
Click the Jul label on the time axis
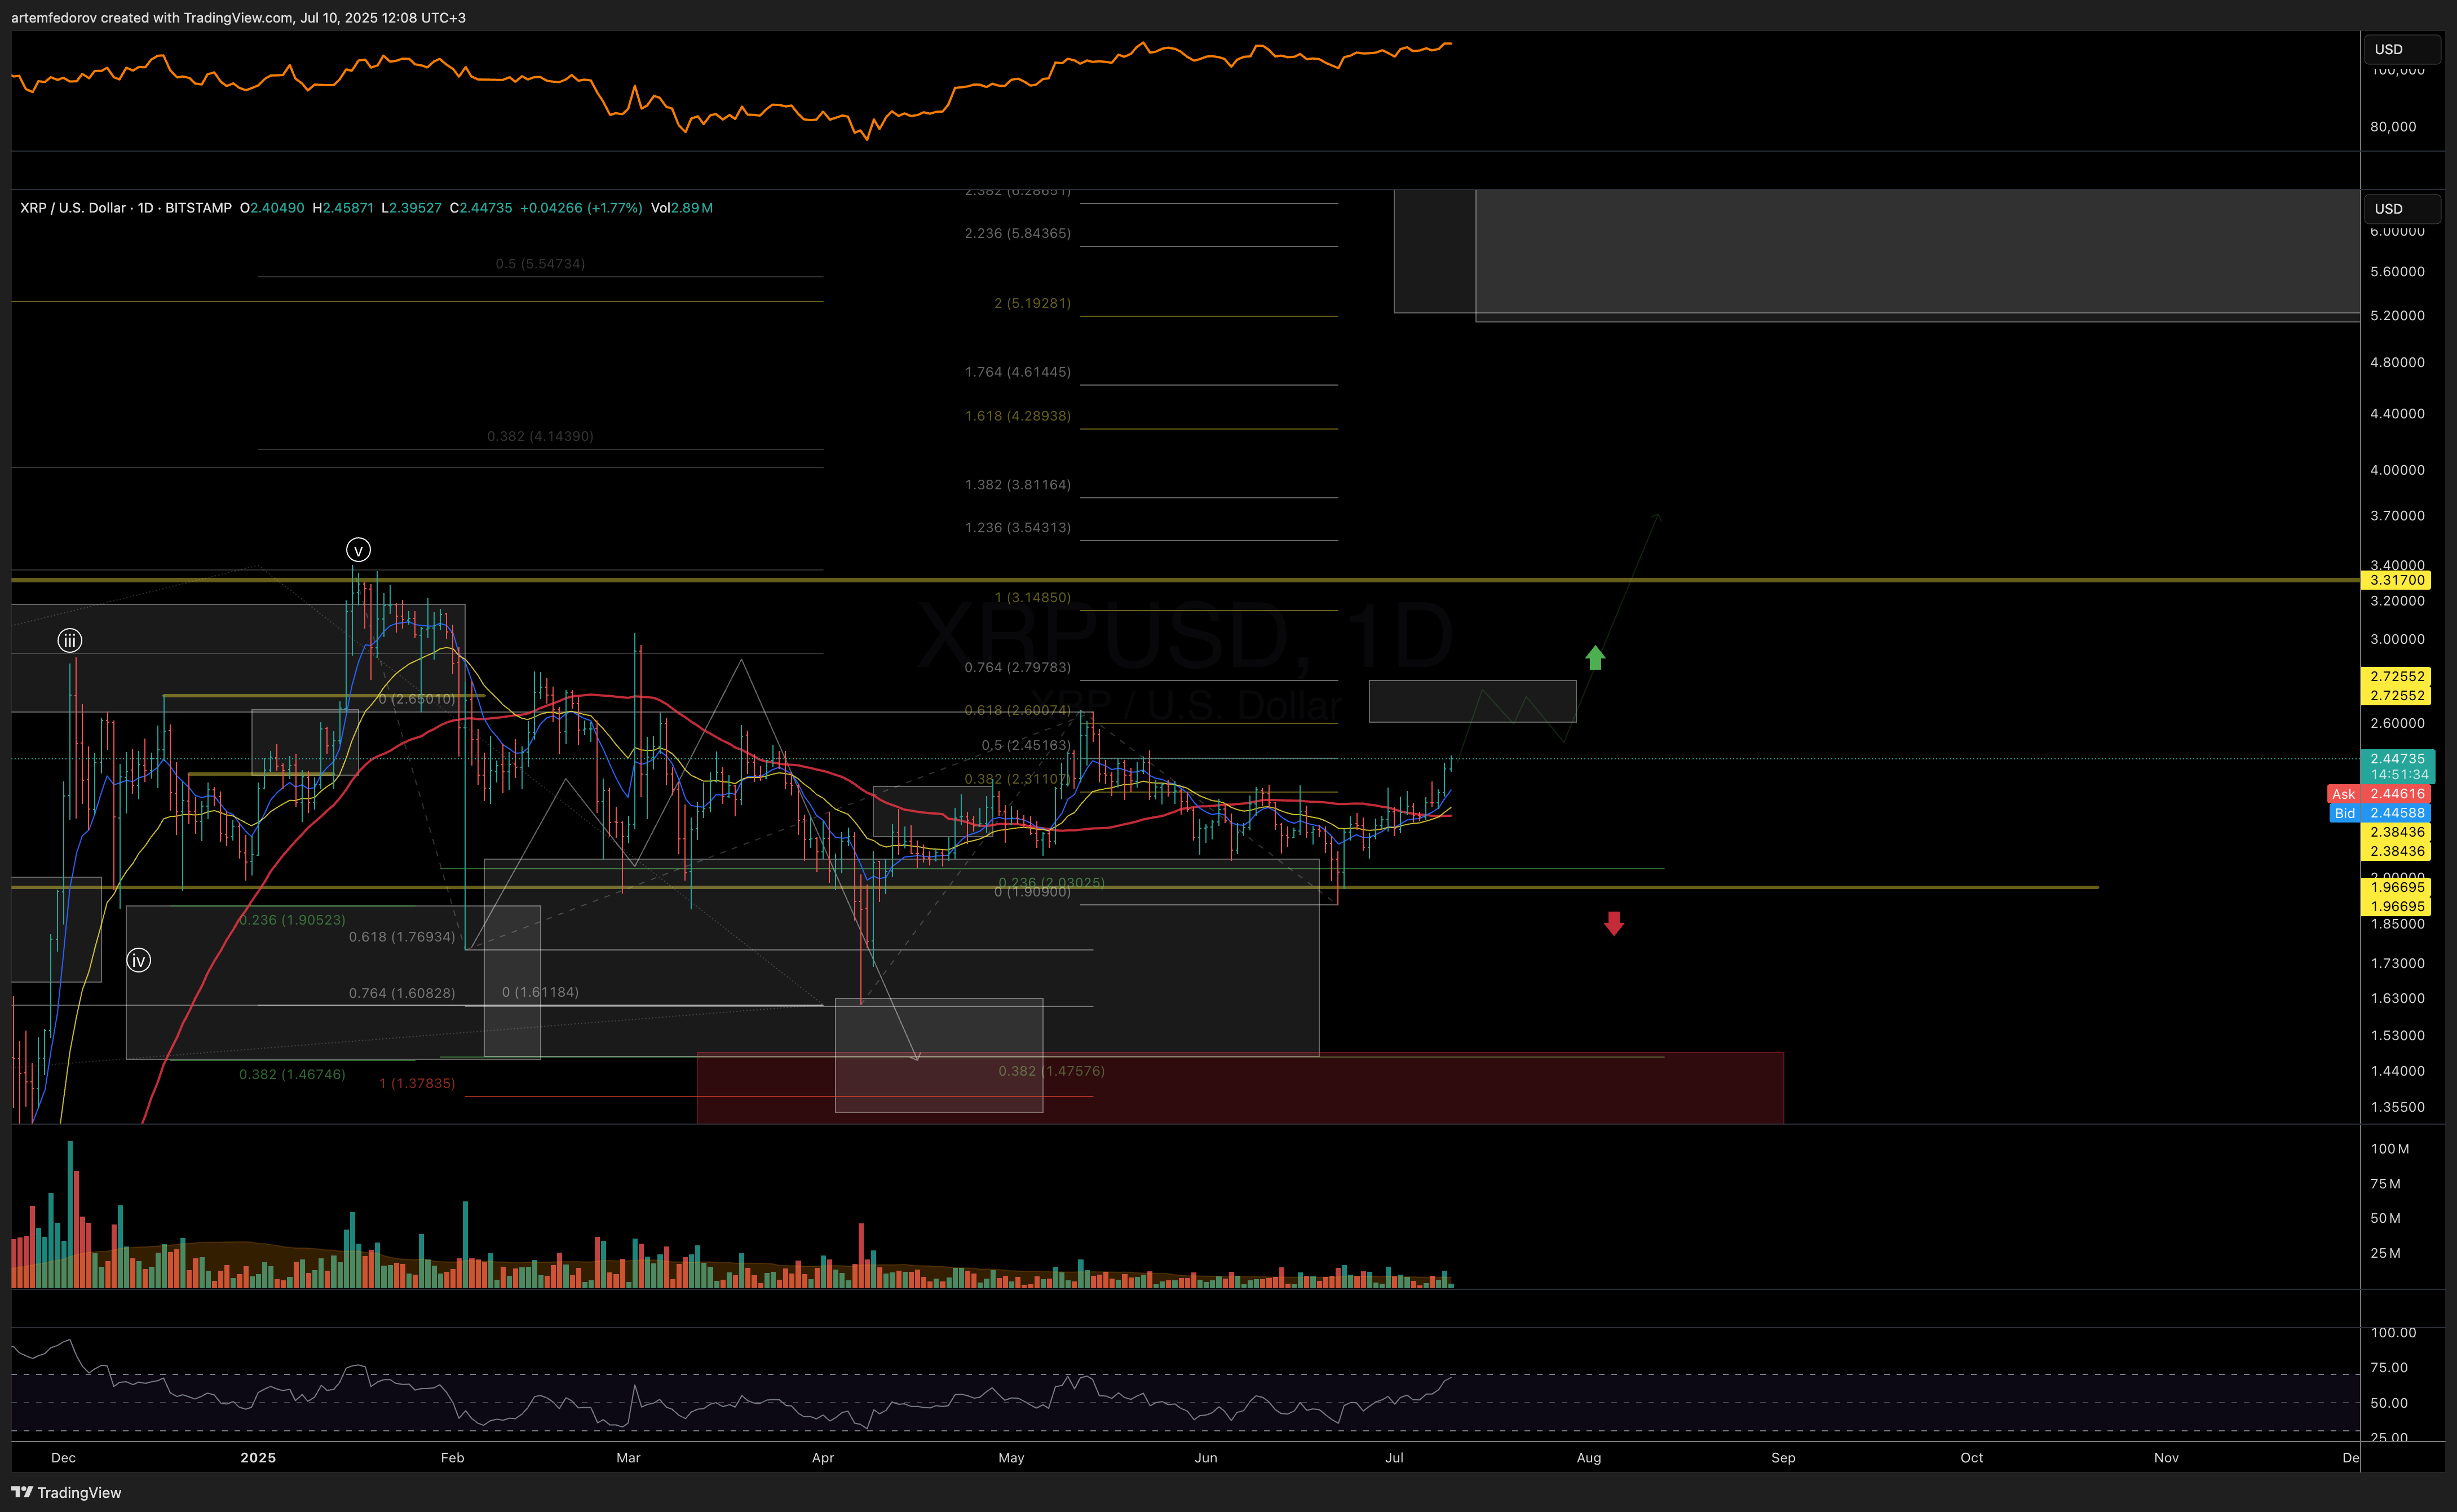tap(1394, 1458)
